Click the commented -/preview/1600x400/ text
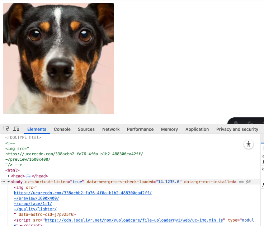The width and height of the screenshot is (264, 226). pyautogui.click(x=28, y=159)
